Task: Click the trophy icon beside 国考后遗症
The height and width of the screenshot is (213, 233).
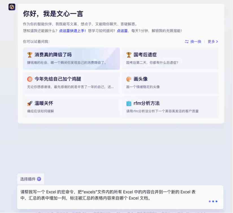Action: coord(129,55)
